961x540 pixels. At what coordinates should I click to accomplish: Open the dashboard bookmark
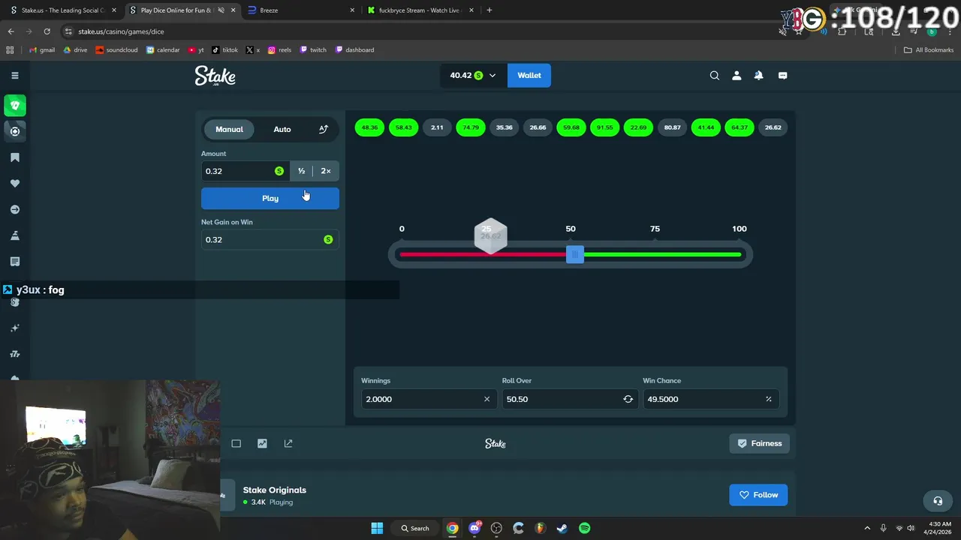tap(354, 50)
